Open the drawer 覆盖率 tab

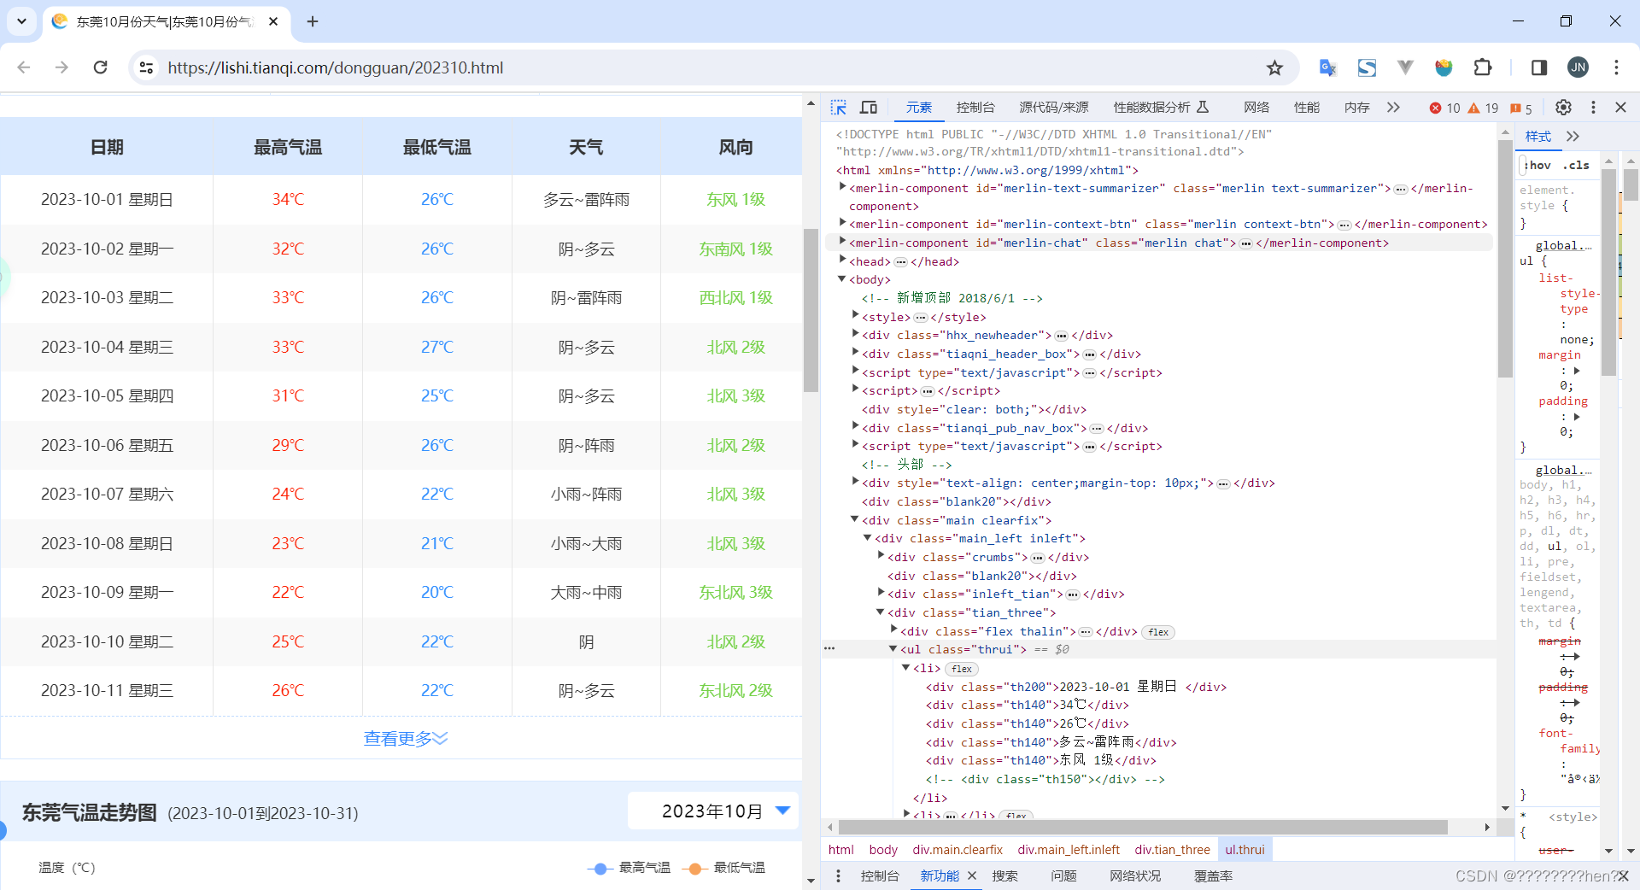point(1213,875)
